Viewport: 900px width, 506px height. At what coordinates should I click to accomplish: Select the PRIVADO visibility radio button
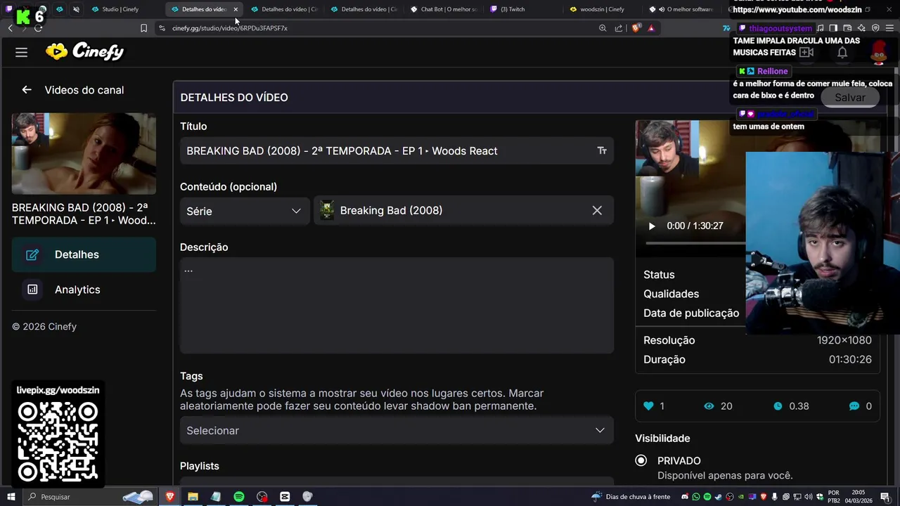click(x=641, y=461)
